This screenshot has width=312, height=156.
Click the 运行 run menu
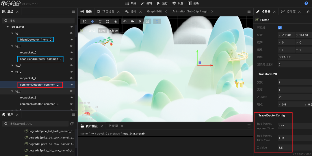point(162,3)
